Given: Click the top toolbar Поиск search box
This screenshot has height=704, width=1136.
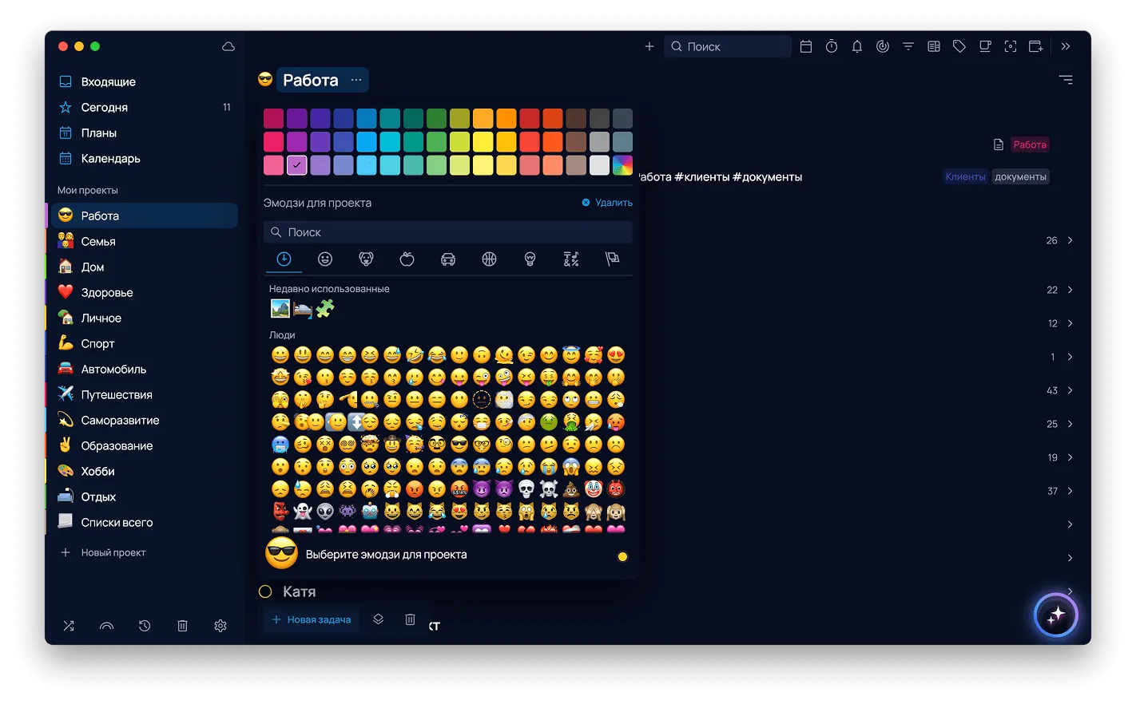Looking at the screenshot, I should [x=728, y=46].
